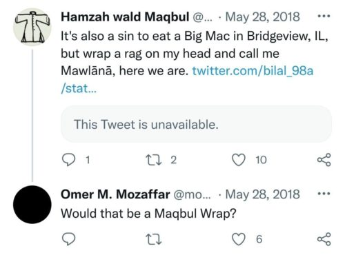Open more options for Hamzah's tweet
This screenshot has width=345, height=255.
point(324,17)
